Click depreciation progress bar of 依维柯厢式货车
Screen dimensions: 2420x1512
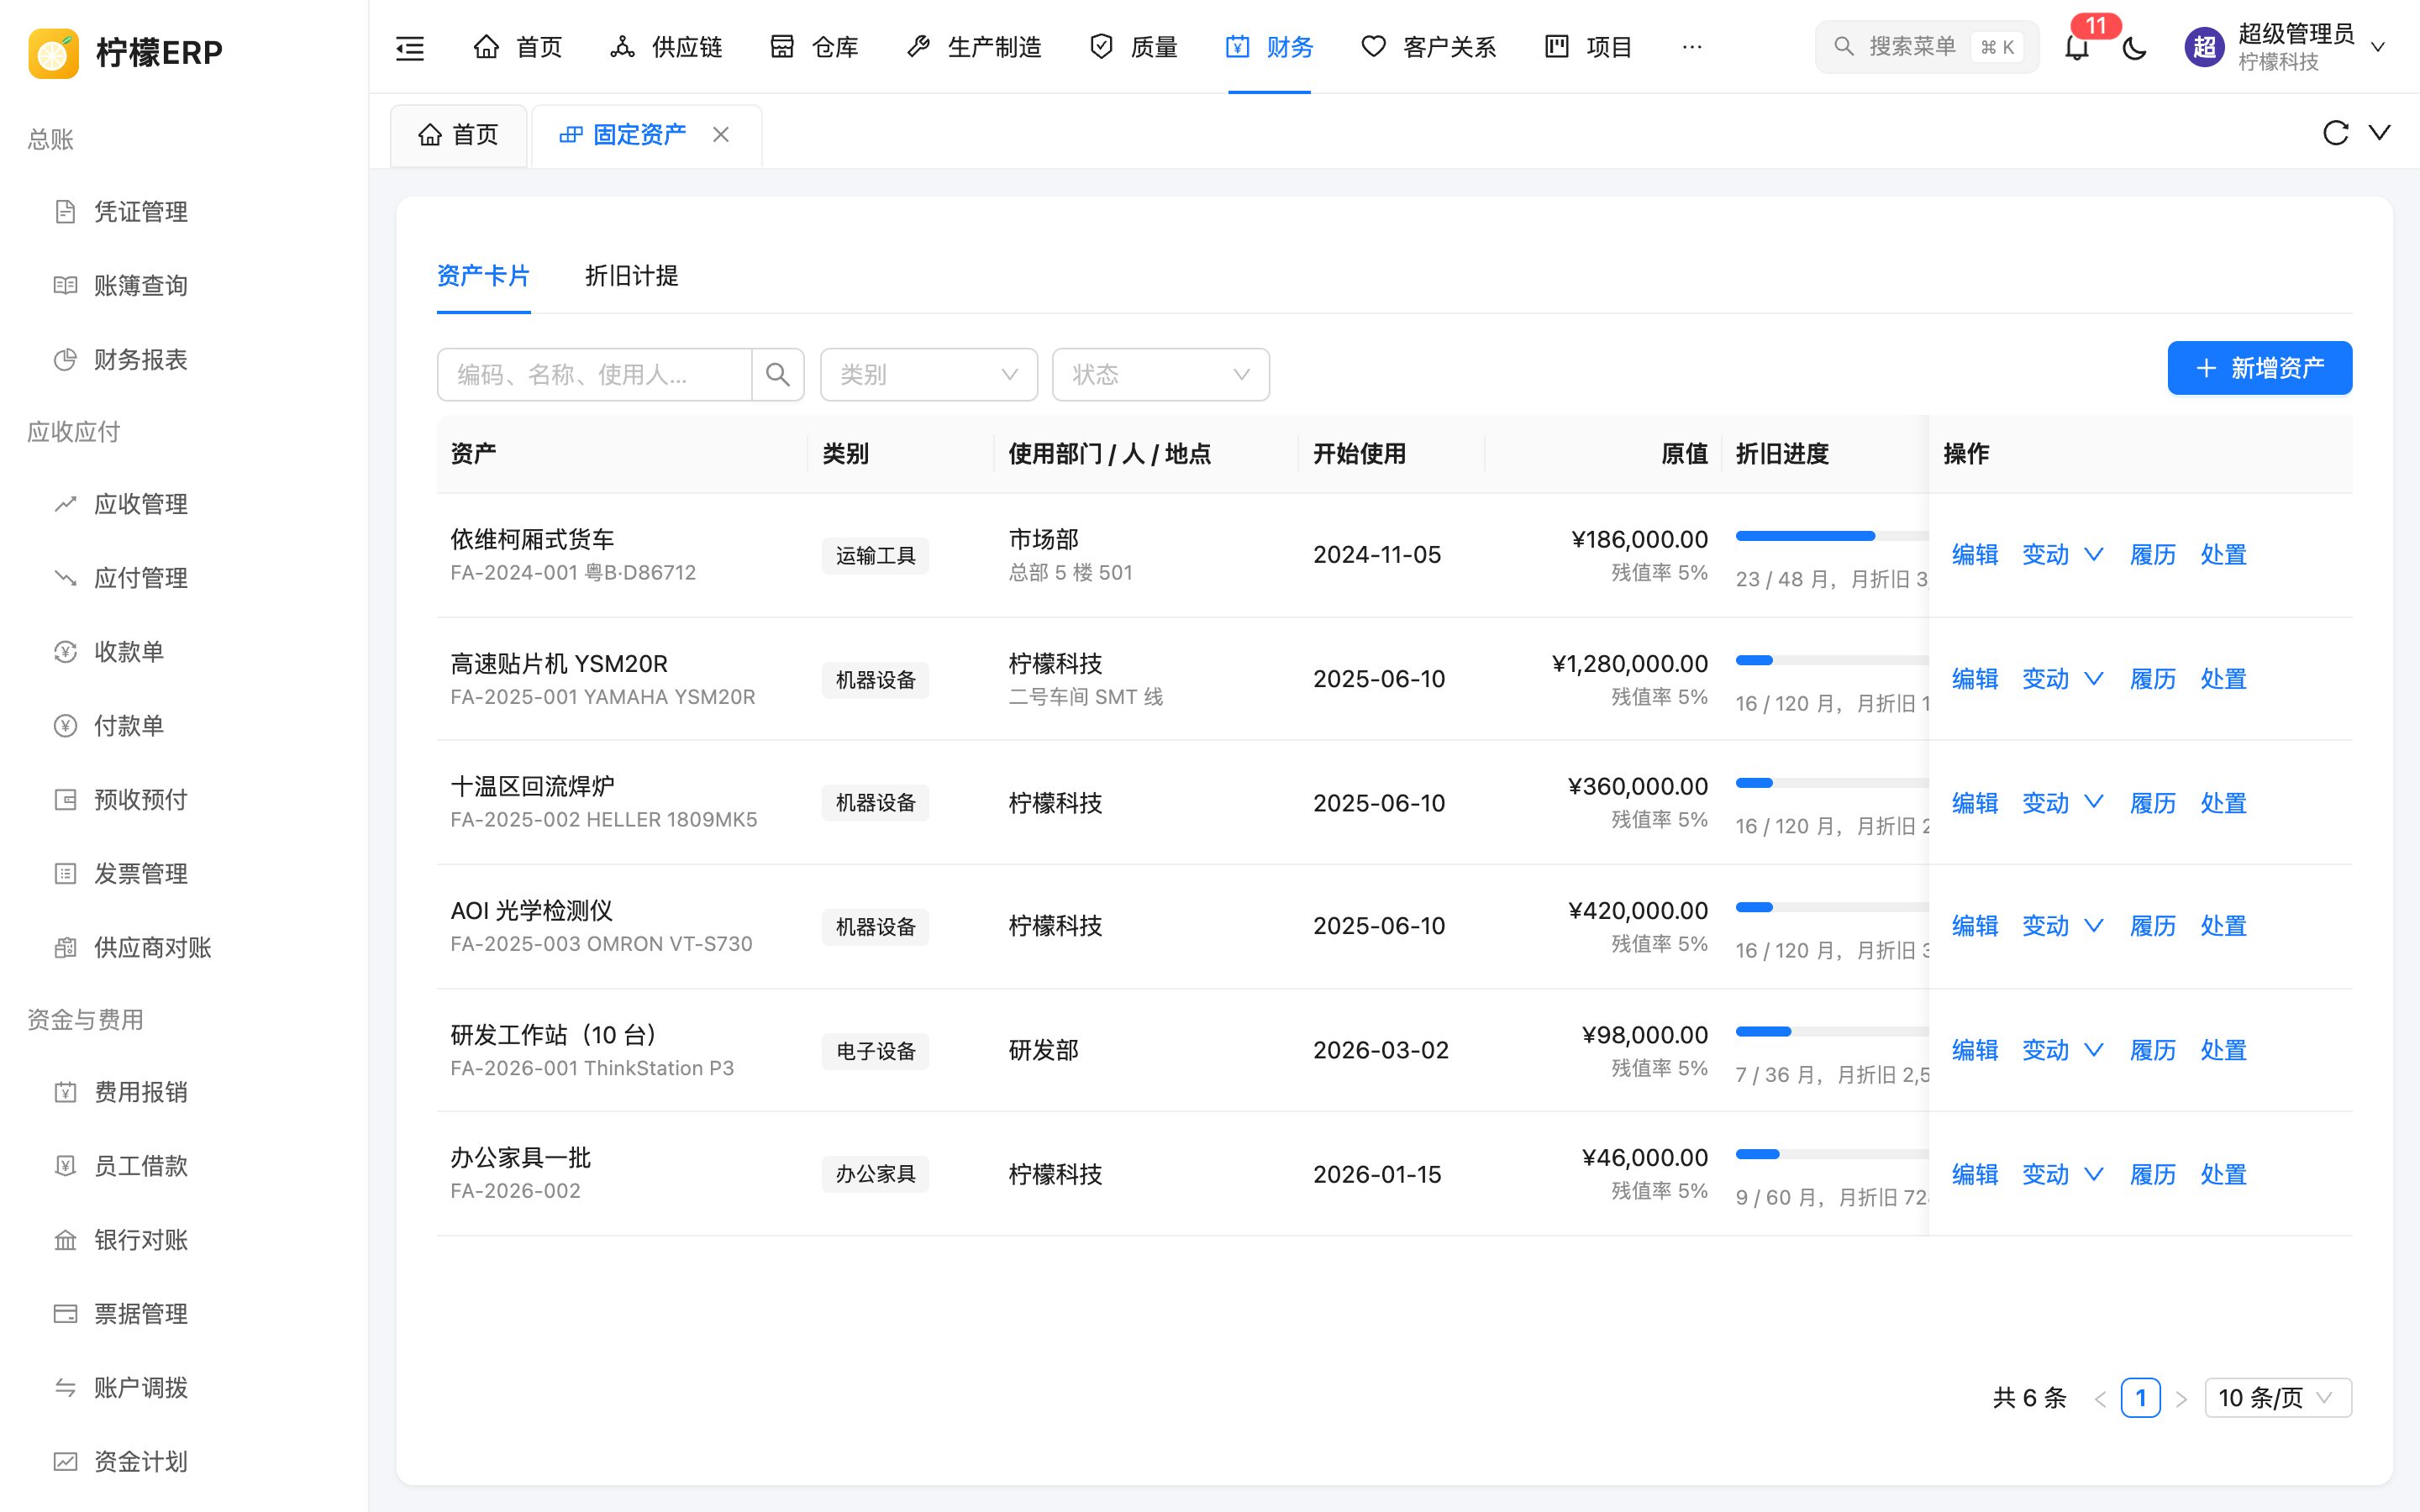[x=1832, y=536]
